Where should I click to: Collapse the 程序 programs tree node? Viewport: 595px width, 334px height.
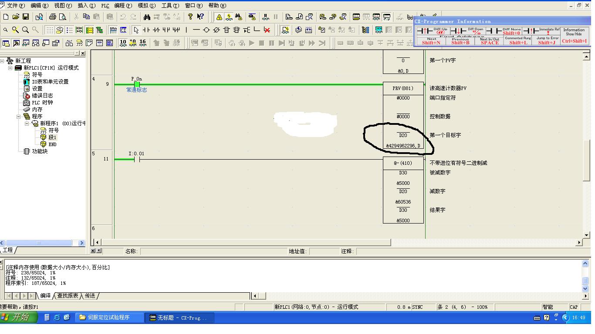click(19, 117)
